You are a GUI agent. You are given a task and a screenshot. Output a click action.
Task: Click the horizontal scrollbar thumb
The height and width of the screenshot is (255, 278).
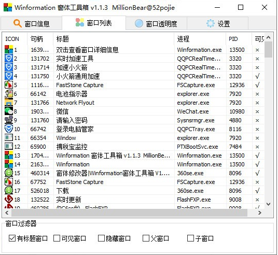pyautogui.click(x=130, y=212)
